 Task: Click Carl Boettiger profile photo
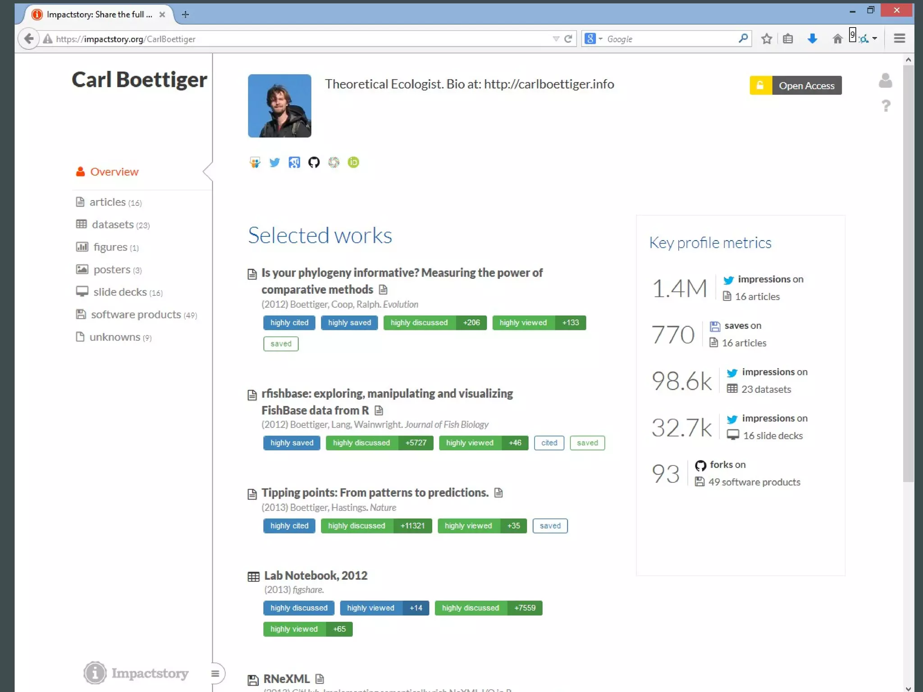tap(279, 106)
